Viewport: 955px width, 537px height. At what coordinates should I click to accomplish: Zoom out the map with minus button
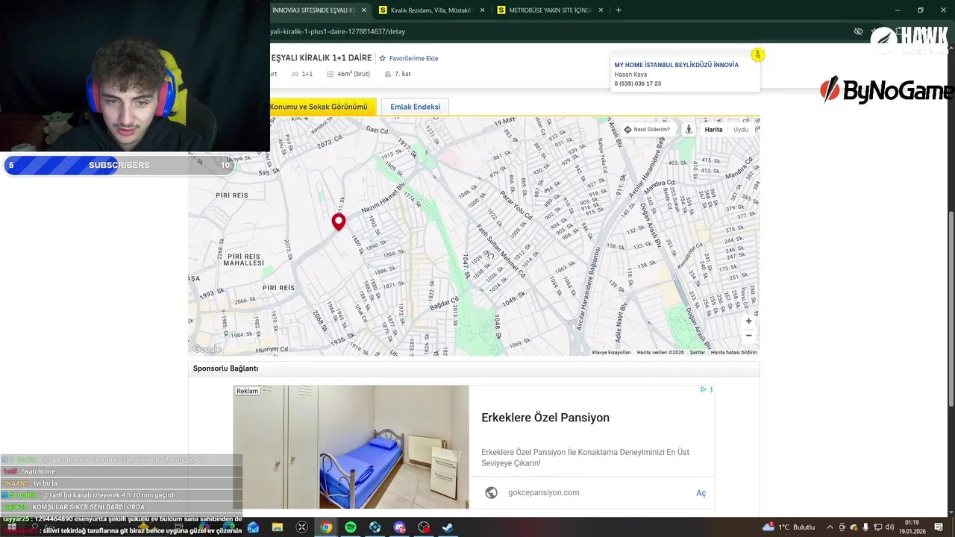(749, 336)
